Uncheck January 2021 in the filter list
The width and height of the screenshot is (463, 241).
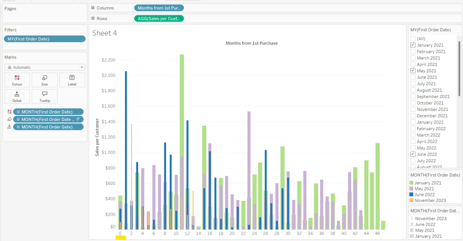(x=413, y=45)
